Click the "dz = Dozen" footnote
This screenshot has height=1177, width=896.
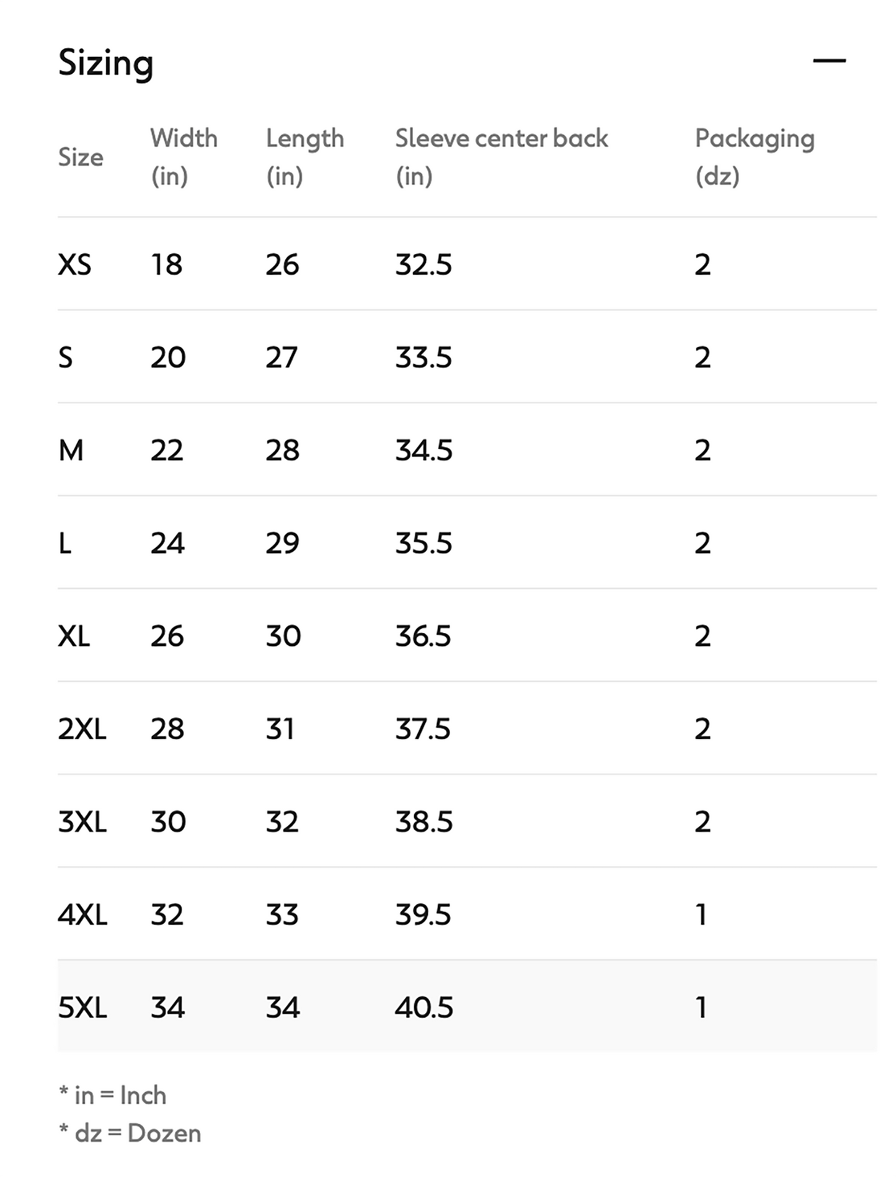(130, 1134)
